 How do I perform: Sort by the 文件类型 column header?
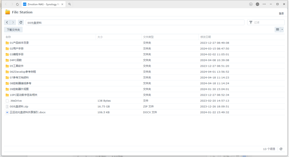coord(170,37)
